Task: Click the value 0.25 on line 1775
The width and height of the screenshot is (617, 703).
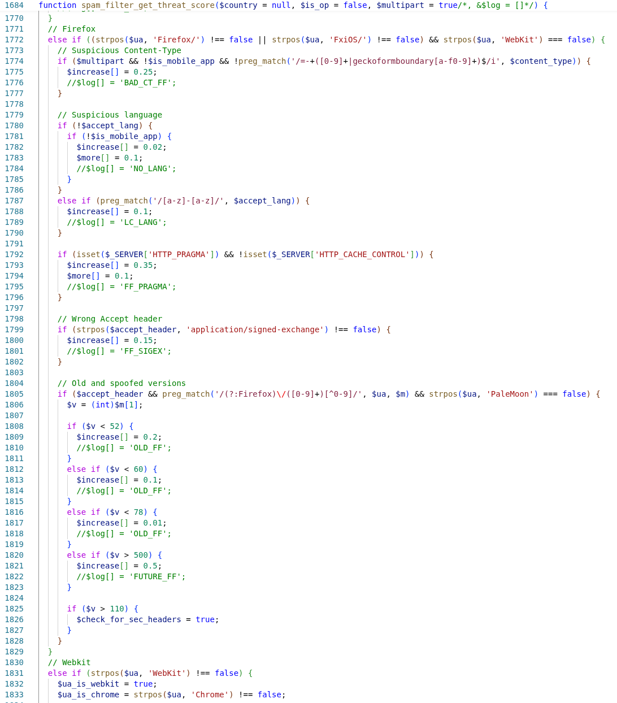Action: [x=143, y=72]
